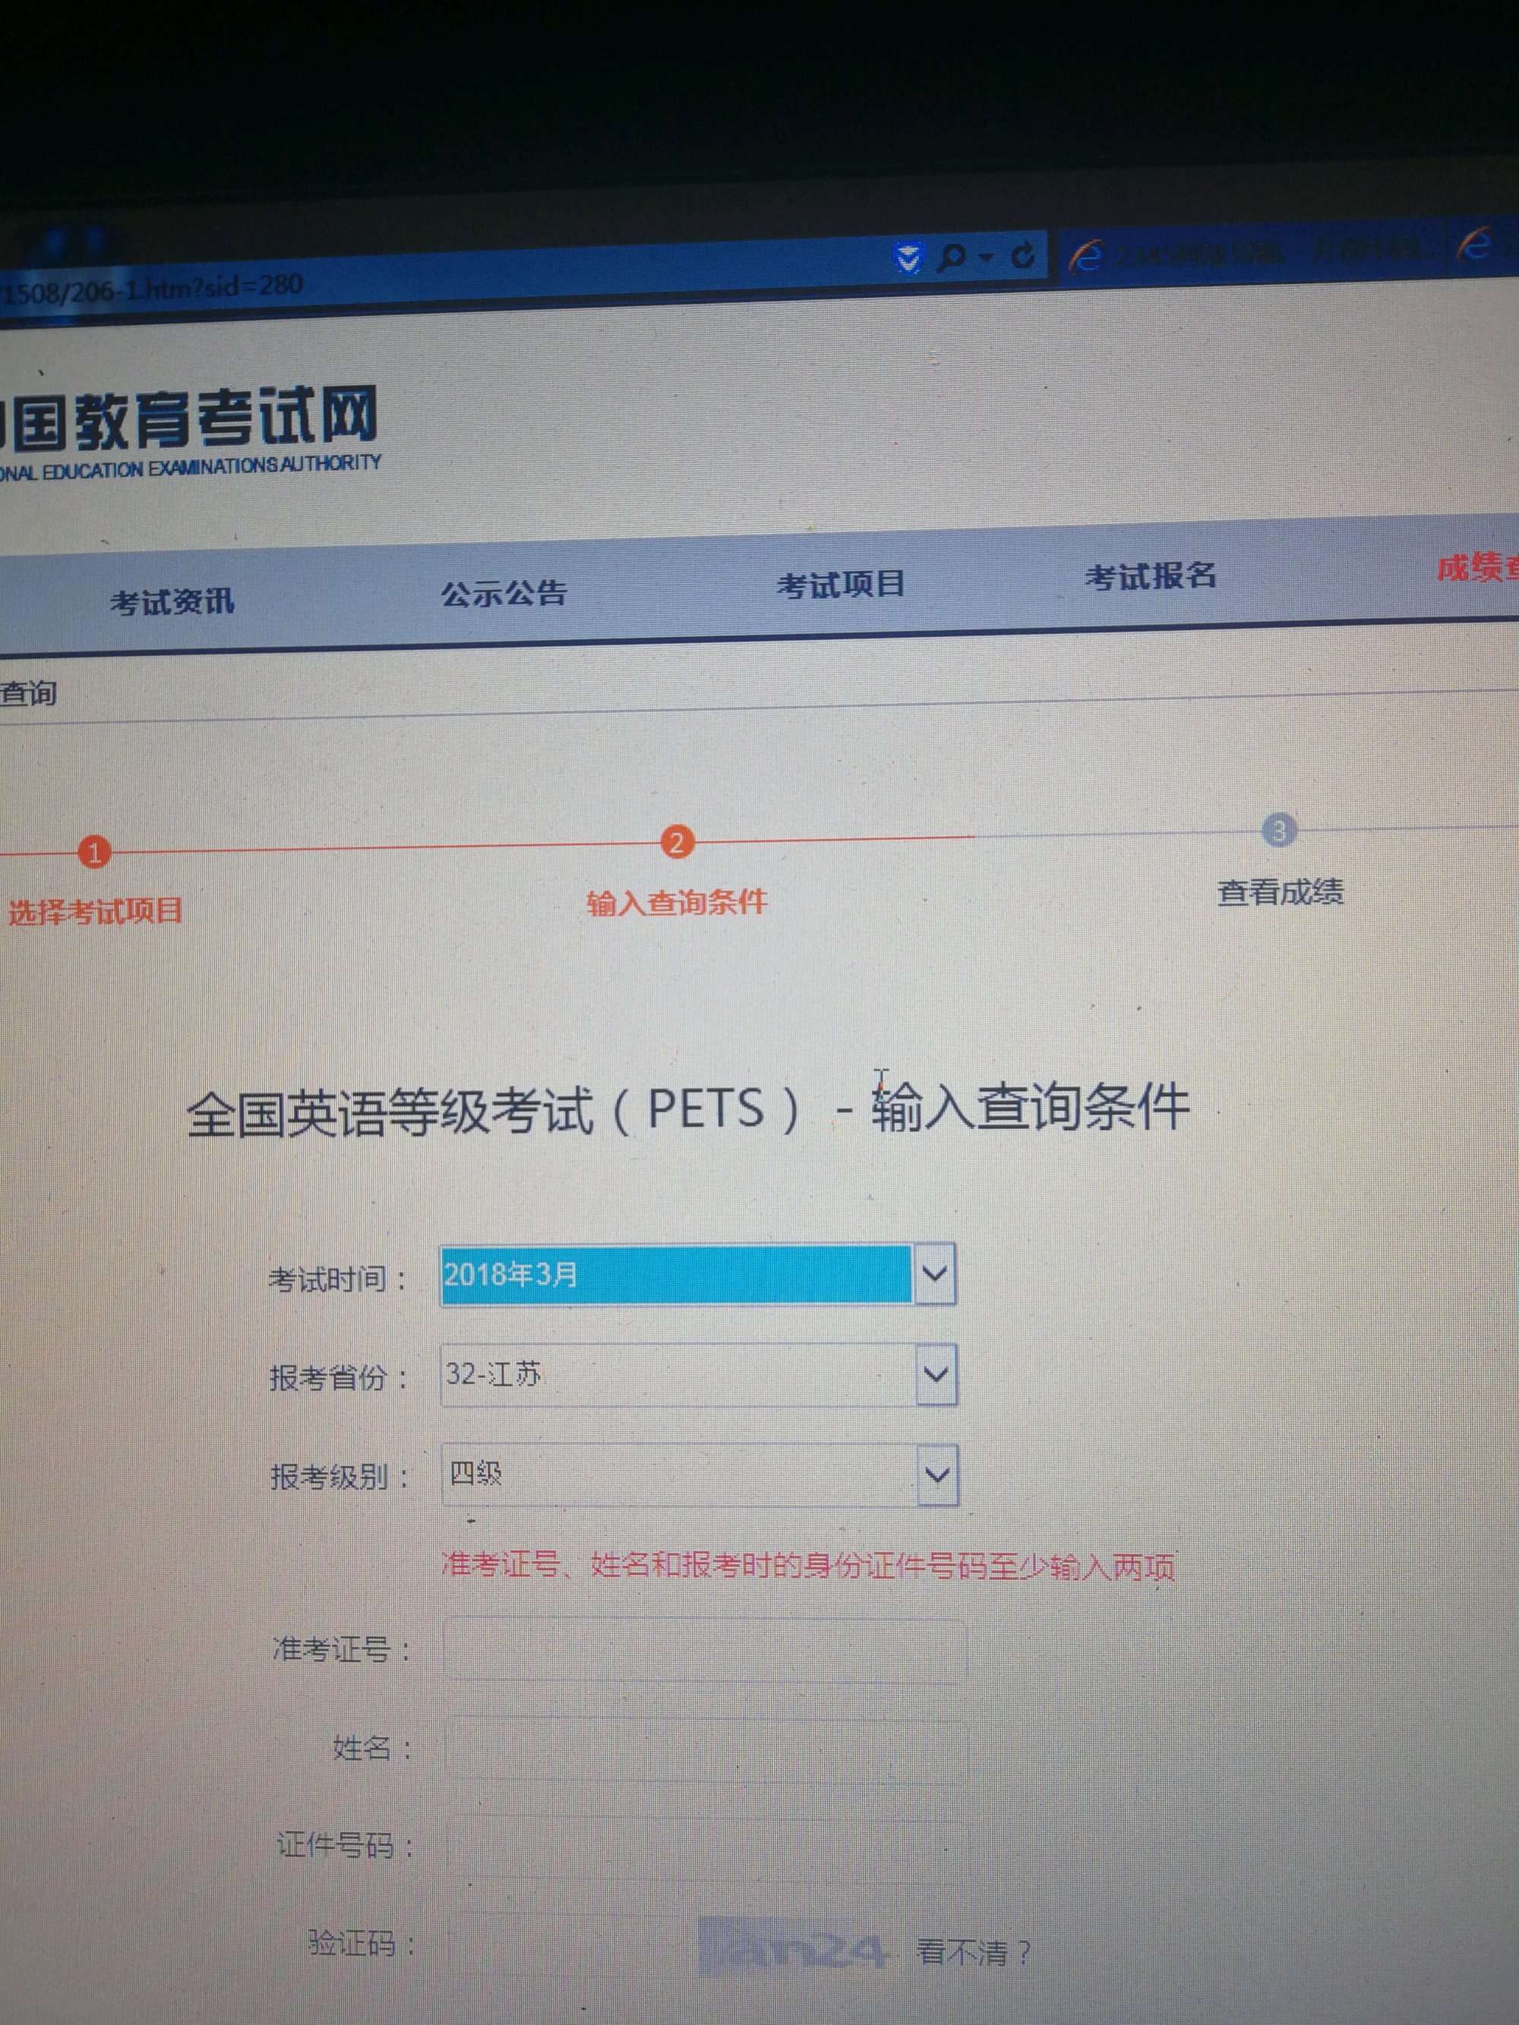Expand the 报考省份 dropdown showing 32-江苏
The width and height of the screenshot is (1519, 2025).
tap(936, 1374)
